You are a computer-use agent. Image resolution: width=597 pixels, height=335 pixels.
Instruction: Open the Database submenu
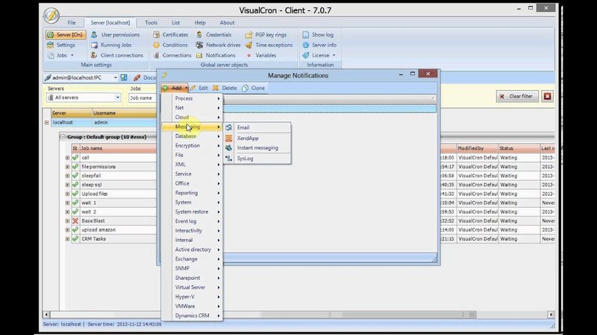193,136
